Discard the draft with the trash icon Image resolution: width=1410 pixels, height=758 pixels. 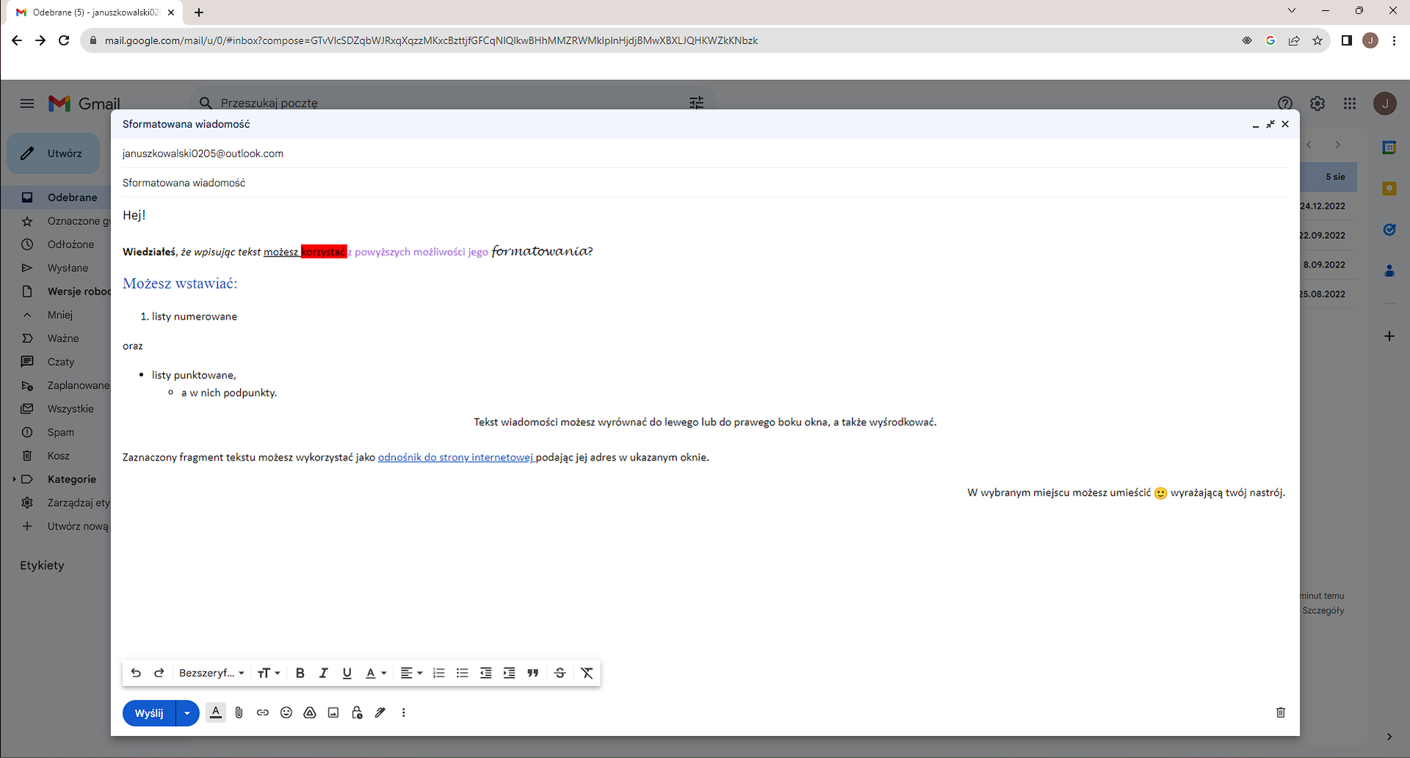click(x=1281, y=712)
